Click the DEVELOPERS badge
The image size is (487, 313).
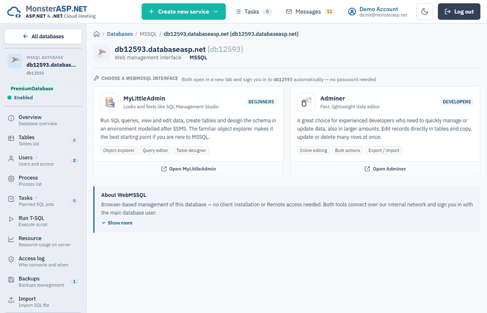coord(457,102)
